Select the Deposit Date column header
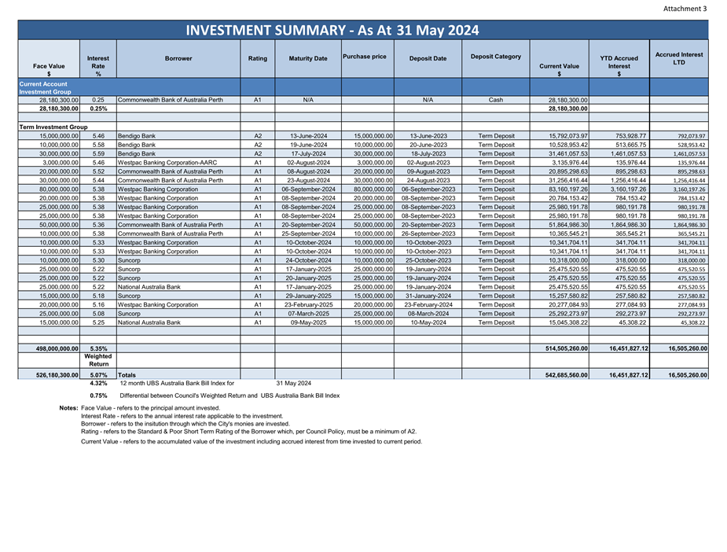The height and width of the screenshot is (552, 727). [x=428, y=58]
